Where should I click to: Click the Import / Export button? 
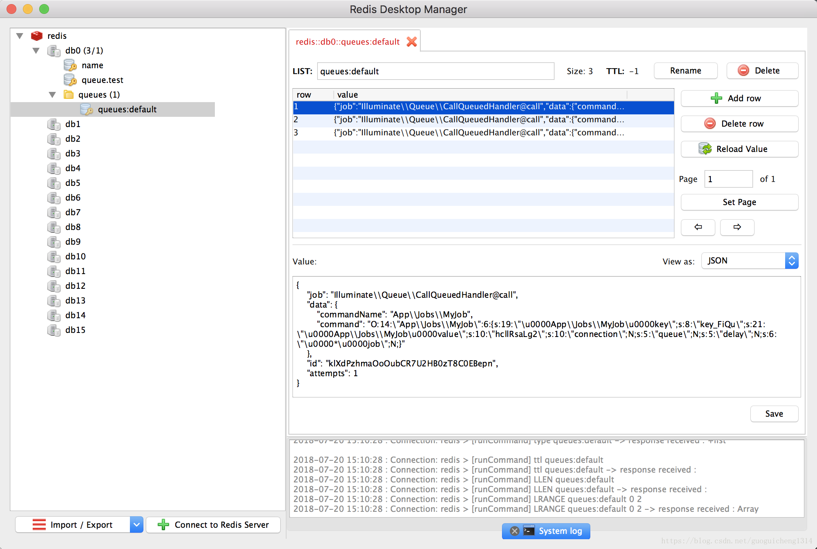click(x=73, y=524)
